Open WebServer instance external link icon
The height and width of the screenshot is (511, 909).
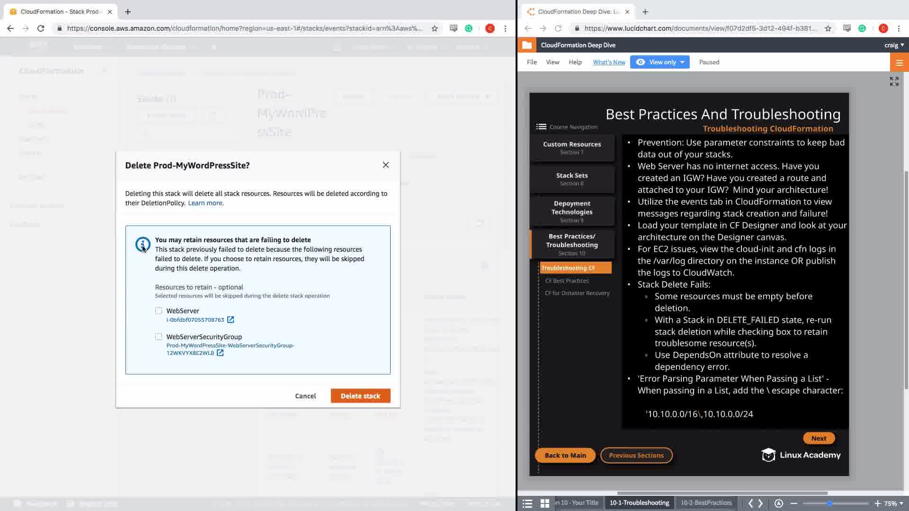231,320
